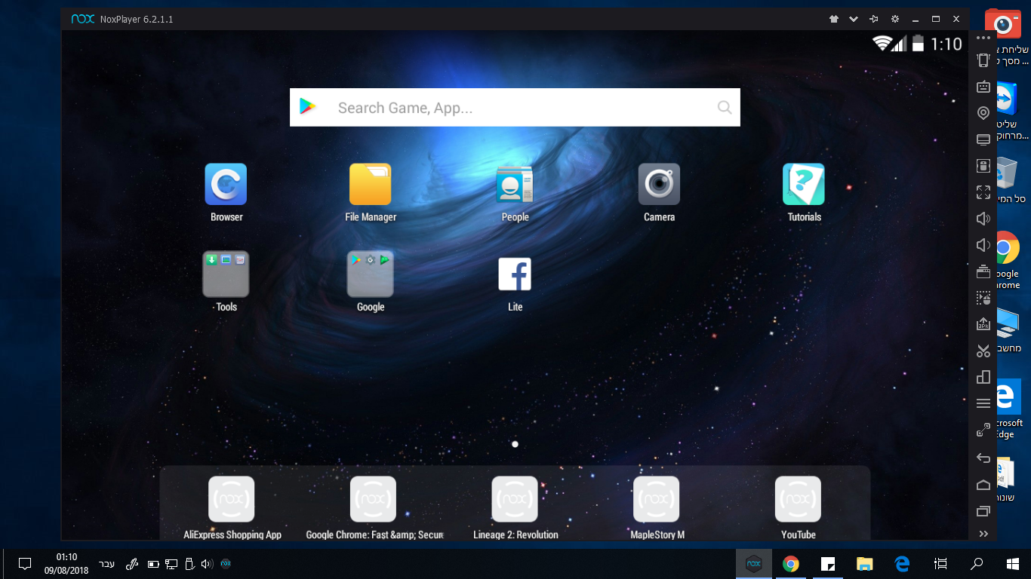Launch MapleStory M from dock
The image size is (1031, 579).
[x=656, y=499]
